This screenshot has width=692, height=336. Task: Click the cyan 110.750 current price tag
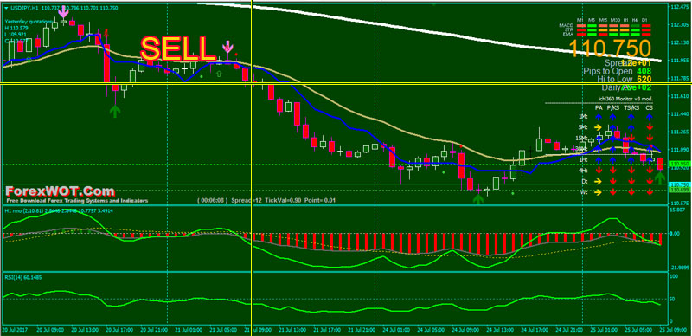680,184
